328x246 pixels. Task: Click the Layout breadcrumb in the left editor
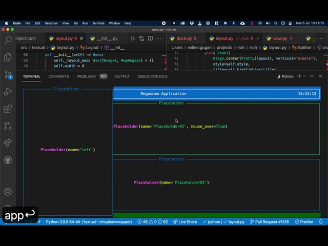(x=92, y=48)
